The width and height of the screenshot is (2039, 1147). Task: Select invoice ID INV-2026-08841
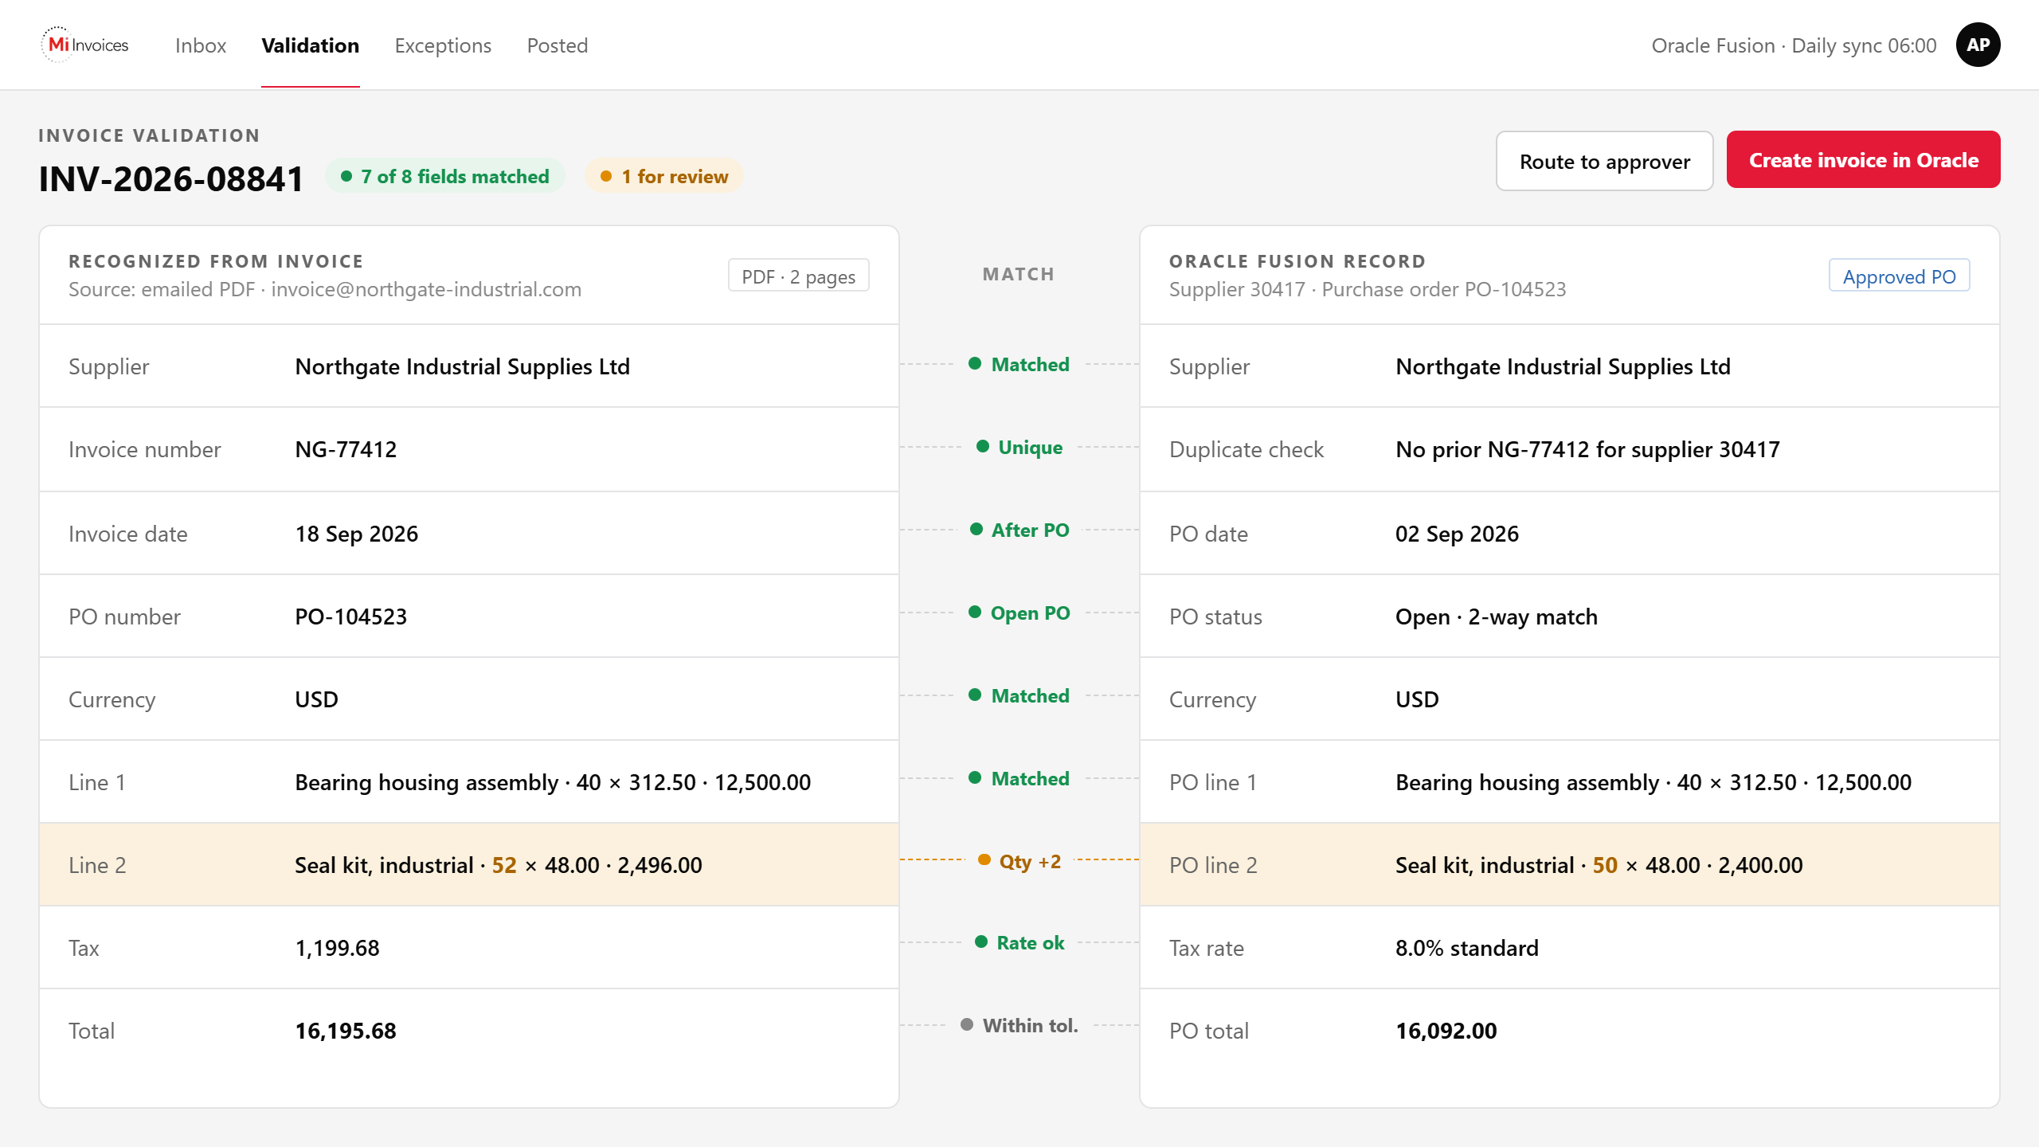[171, 178]
